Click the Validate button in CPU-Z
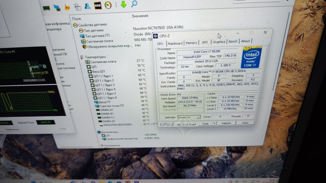This screenshot has height=183, width=326. (226, 123)
